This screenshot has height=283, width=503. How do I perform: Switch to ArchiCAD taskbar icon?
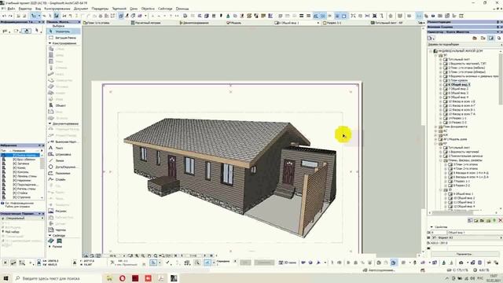pos(174,278)
